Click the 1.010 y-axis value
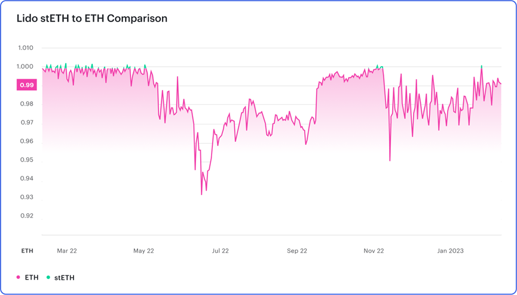517x295 pixels. pos(26,48)
